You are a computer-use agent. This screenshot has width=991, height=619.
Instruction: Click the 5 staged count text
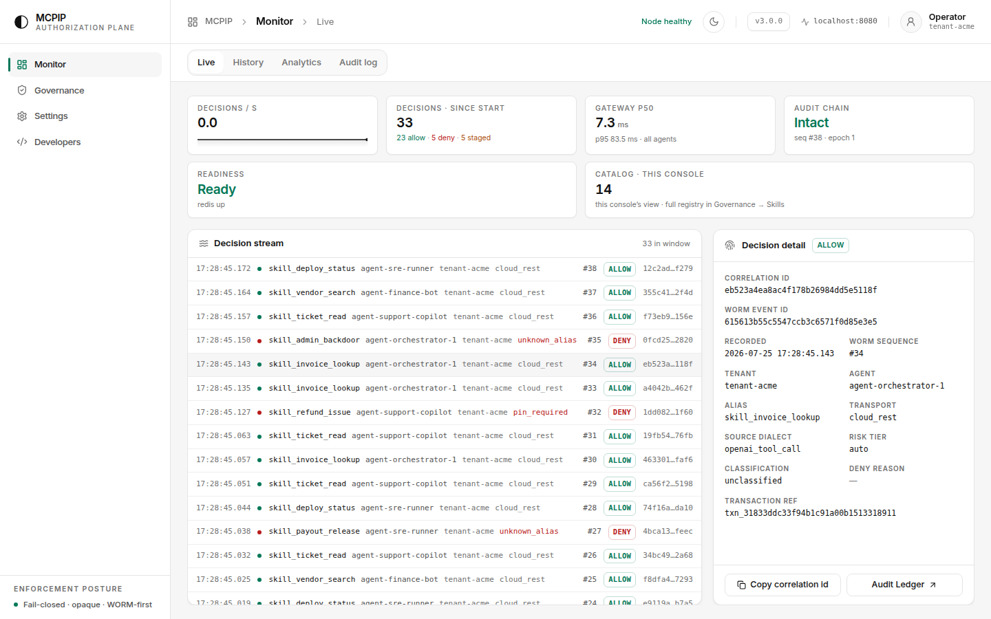(x=476, y=138)
